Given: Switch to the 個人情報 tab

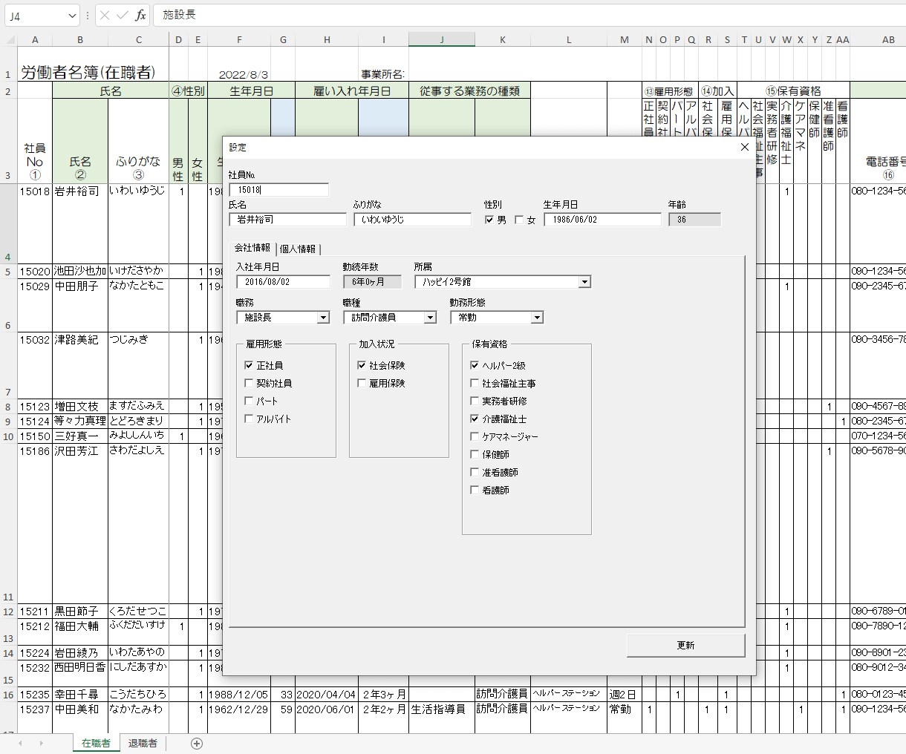Looking at the screenshot, I should 298,249.
